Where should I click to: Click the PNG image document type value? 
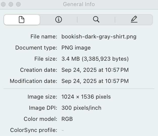tap(76, 48)
